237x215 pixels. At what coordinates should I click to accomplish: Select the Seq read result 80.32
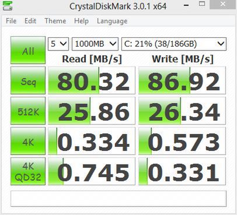92,80
